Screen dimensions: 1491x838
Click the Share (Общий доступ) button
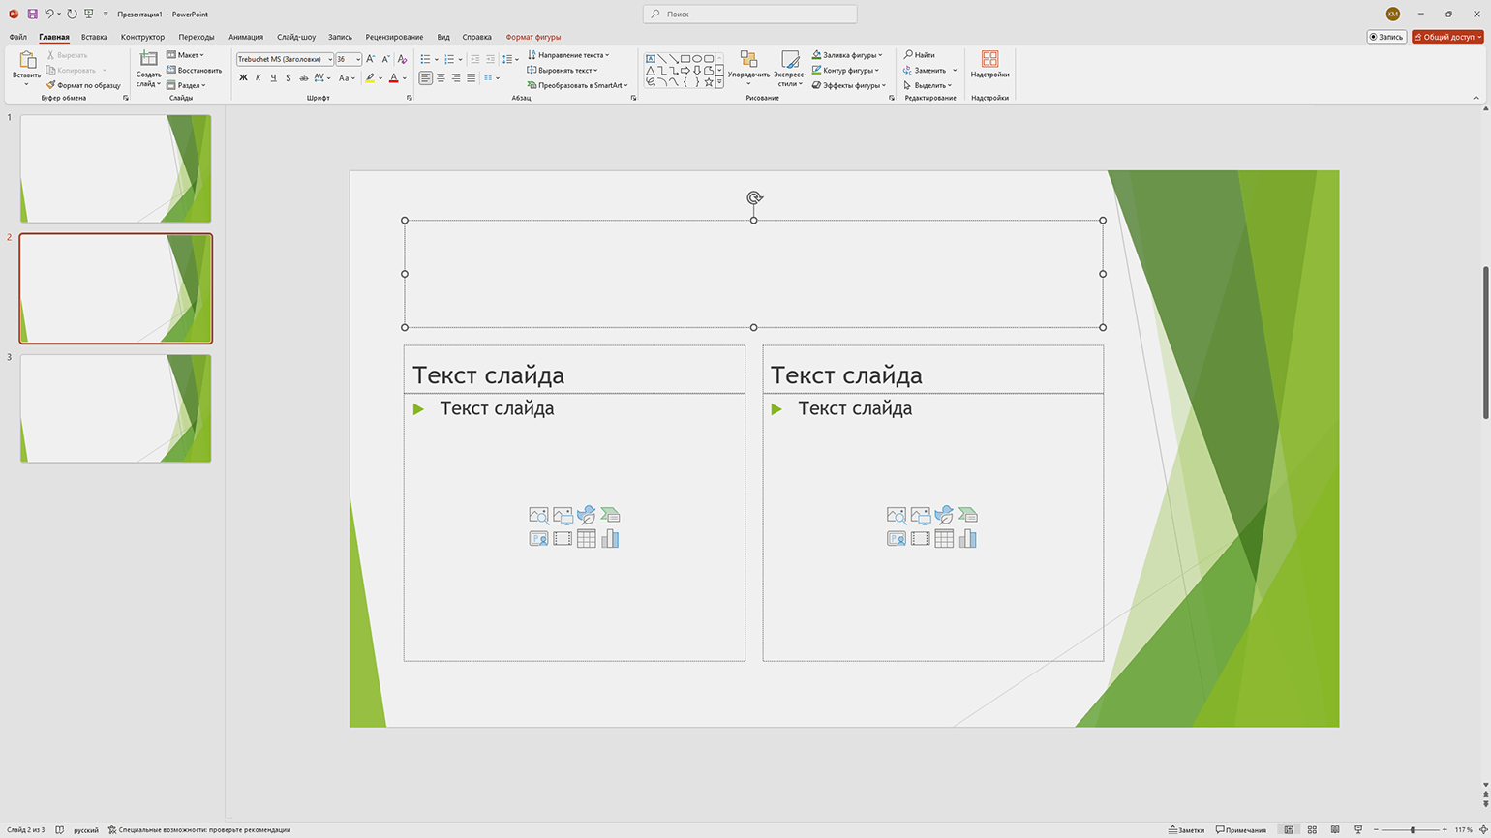tap(1447, 37)
